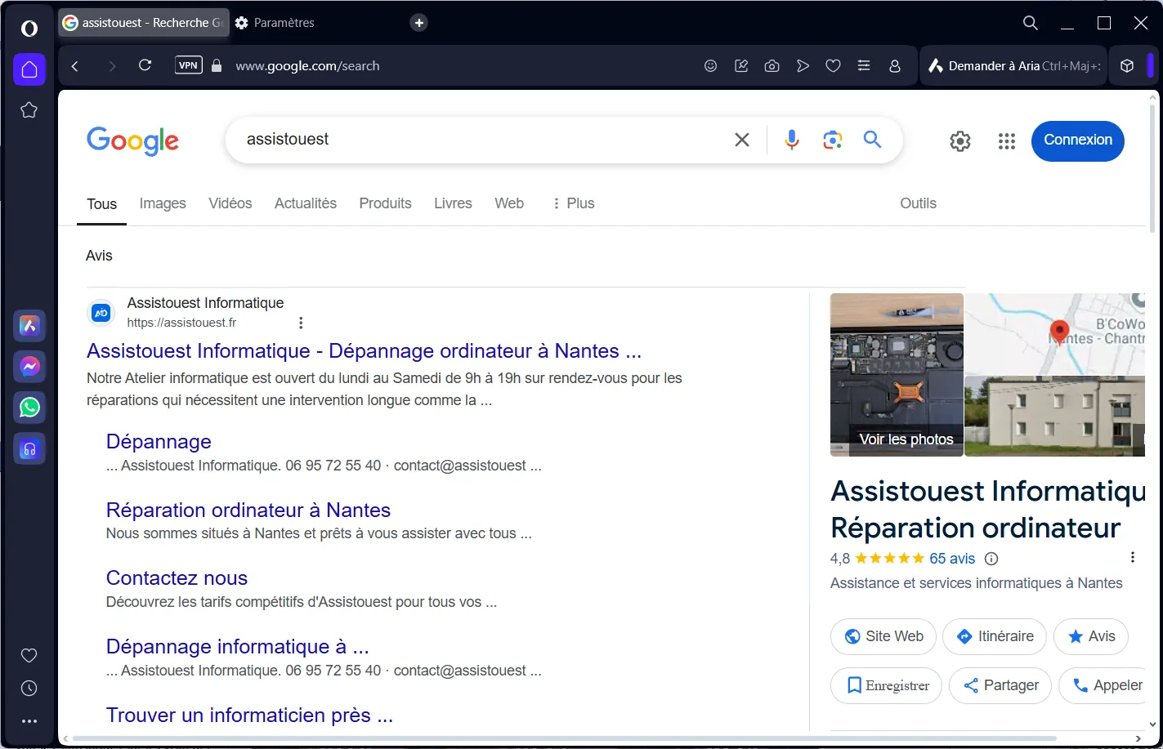Open Trouver un informaticien près sitelink
1163x749 pixels.
click(249, 716)
